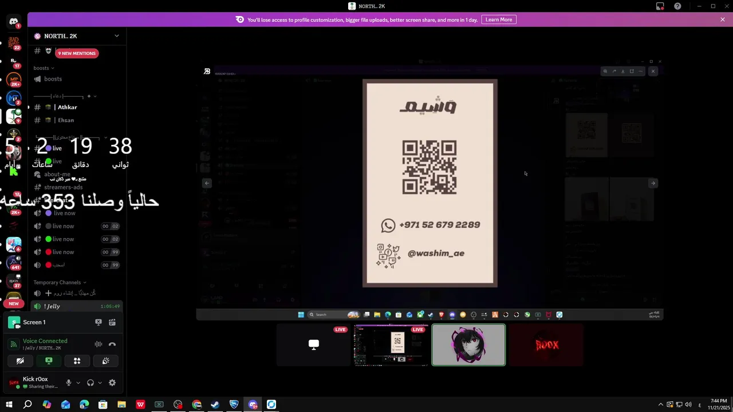The width and height of the screenshot is (733, 412).
Task: Open User Settings gear
Action: click(x=112, y=383)
